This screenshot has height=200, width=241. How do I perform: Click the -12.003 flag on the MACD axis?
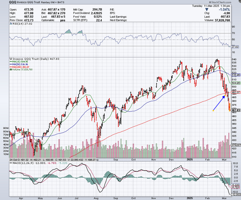coord(236,195)
